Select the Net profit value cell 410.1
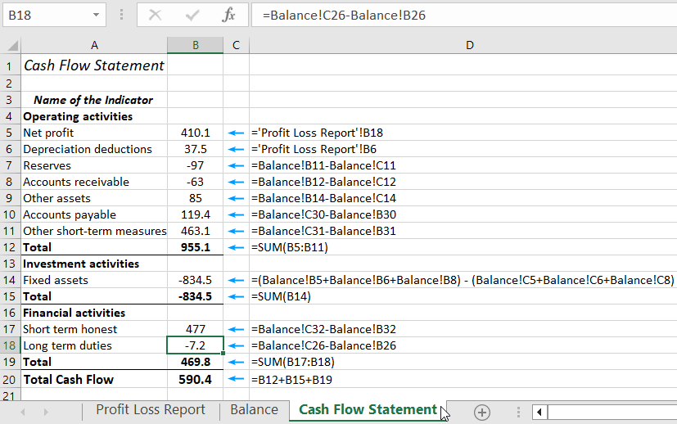 point(195,133)
